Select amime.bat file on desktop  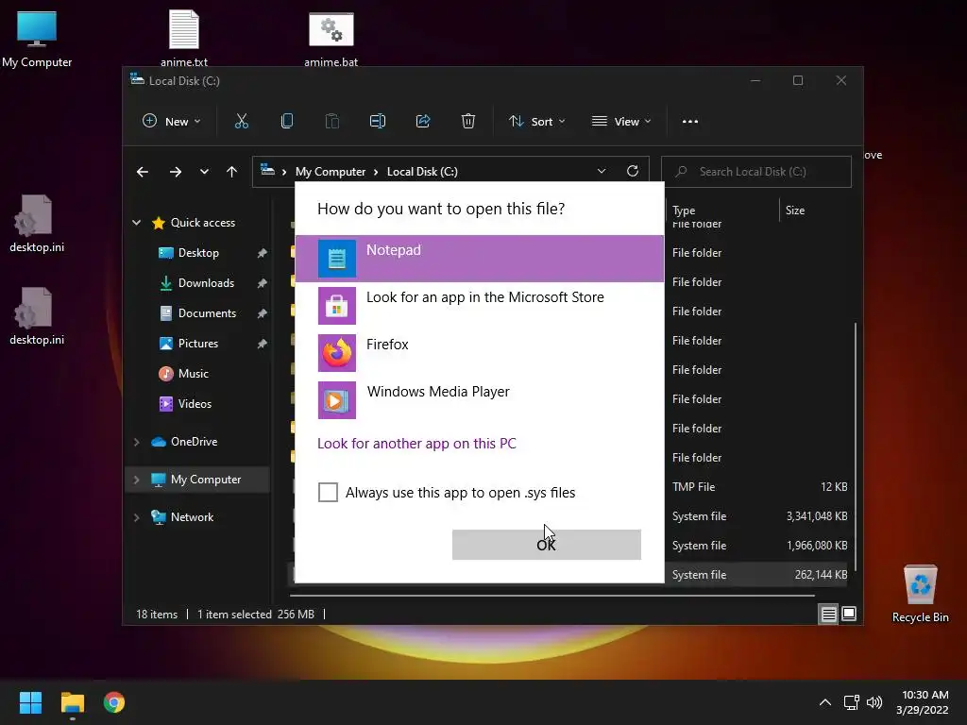pos(331,38)
